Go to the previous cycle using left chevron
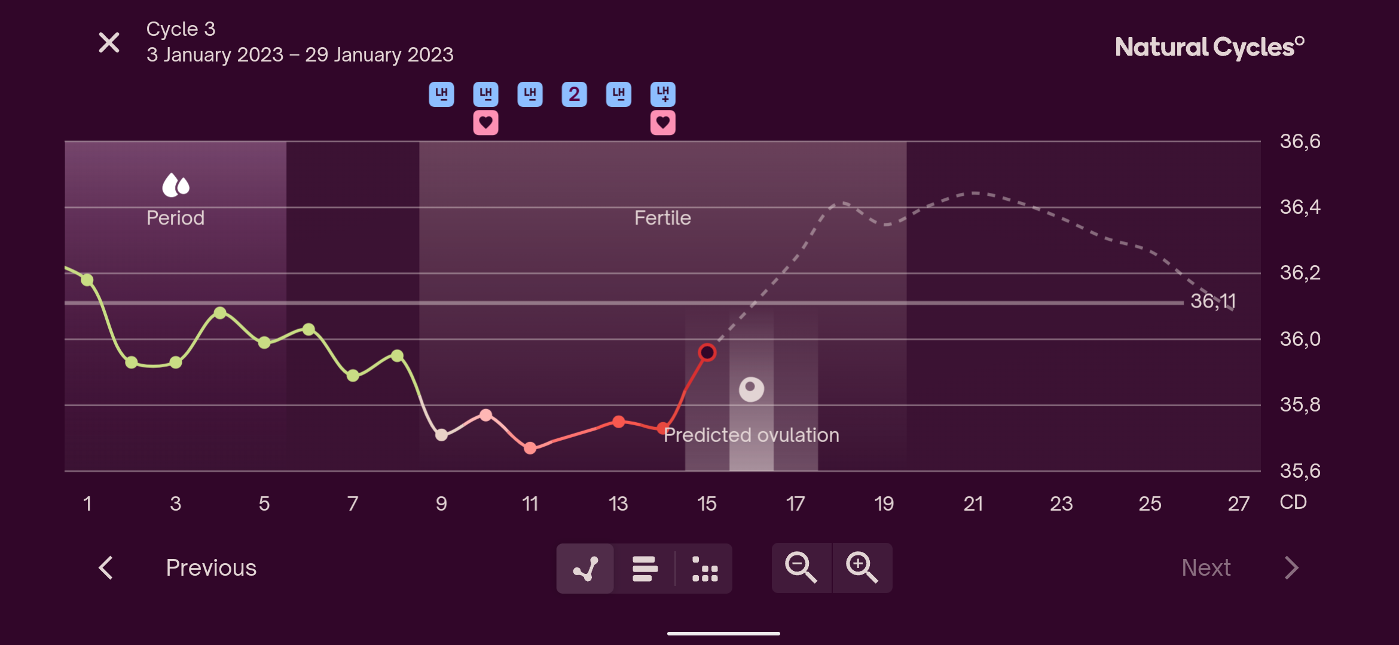The image size is (1399, 645). pos(106,568)
